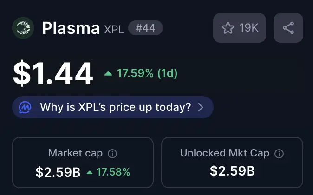Click the Unlocked Mkt Cap info icon
Image resolution: width=313 pixels, height=195 pixels.
click(x=279, y=154)
